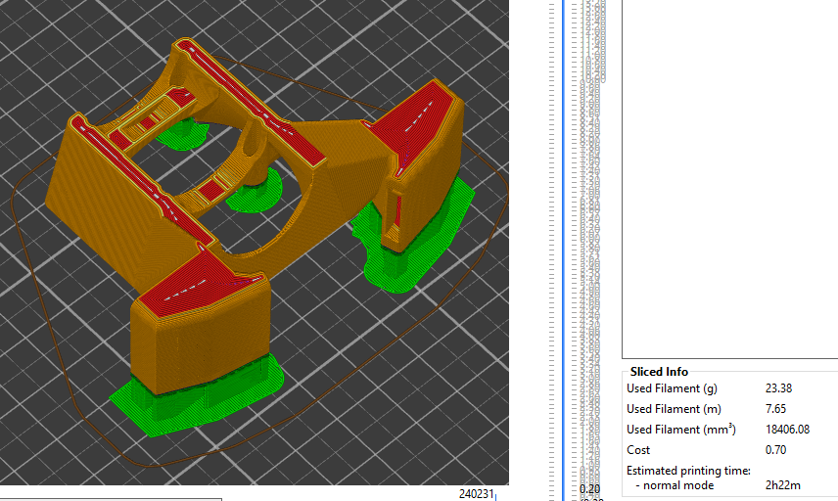Viewport: 838px width, 501px height.
Task: Select the Estimated printing time label
Action: [x=688, y=471]
